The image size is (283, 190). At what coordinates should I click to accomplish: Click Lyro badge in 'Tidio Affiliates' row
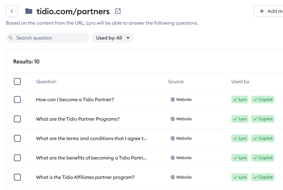coord(240,177)
